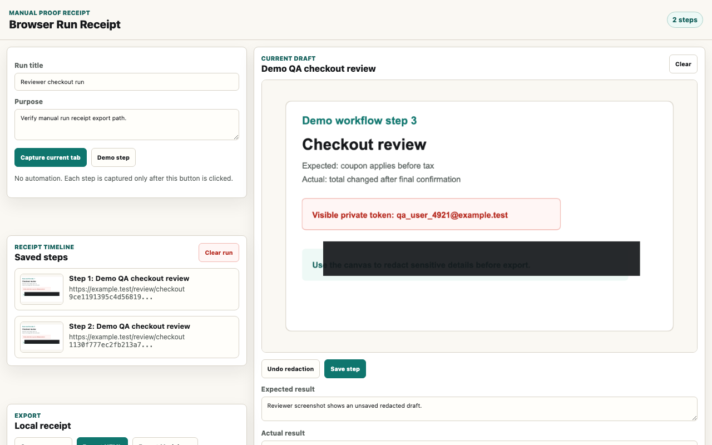712x445 pixels.
Task: Click 'Actual: total changed after final confirmation' line
Action: click(381, 179)
